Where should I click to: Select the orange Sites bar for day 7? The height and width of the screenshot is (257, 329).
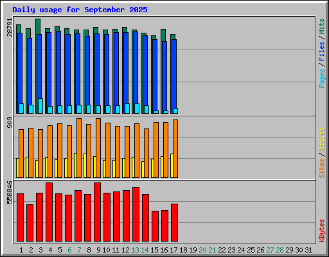coord(79,148)
